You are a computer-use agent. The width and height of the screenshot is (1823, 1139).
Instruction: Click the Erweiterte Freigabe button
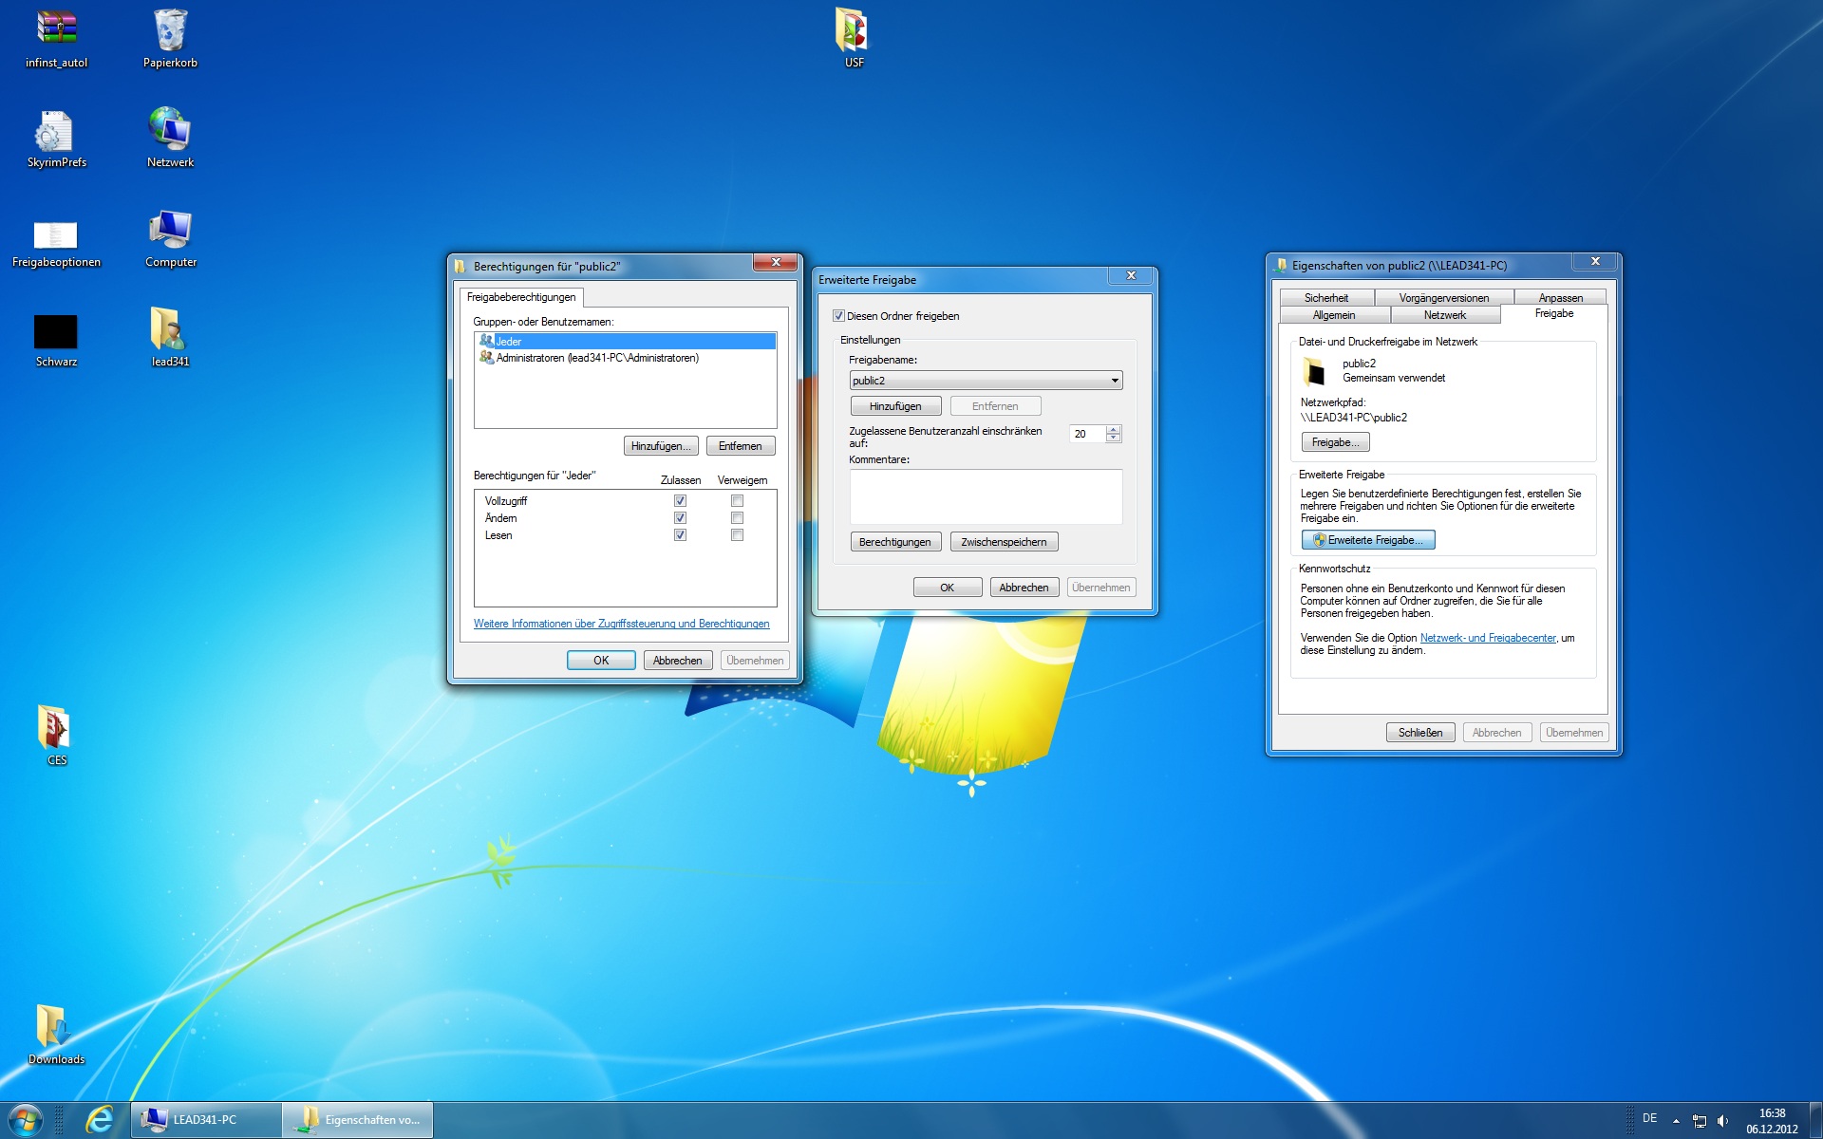(1368, 540)
